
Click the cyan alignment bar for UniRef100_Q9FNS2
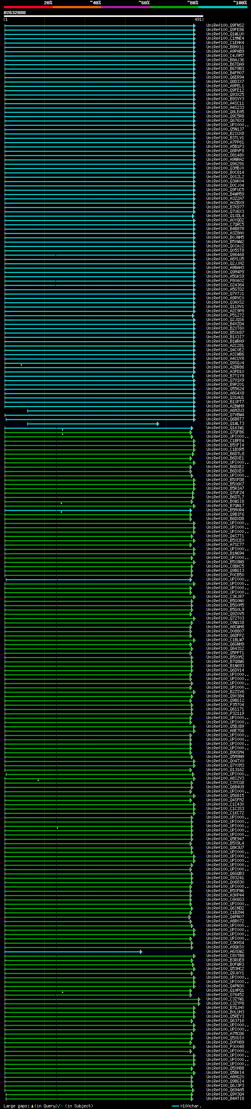click(x=100, y=26)
